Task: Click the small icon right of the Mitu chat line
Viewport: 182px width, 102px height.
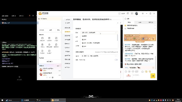Action: (153, 68)
